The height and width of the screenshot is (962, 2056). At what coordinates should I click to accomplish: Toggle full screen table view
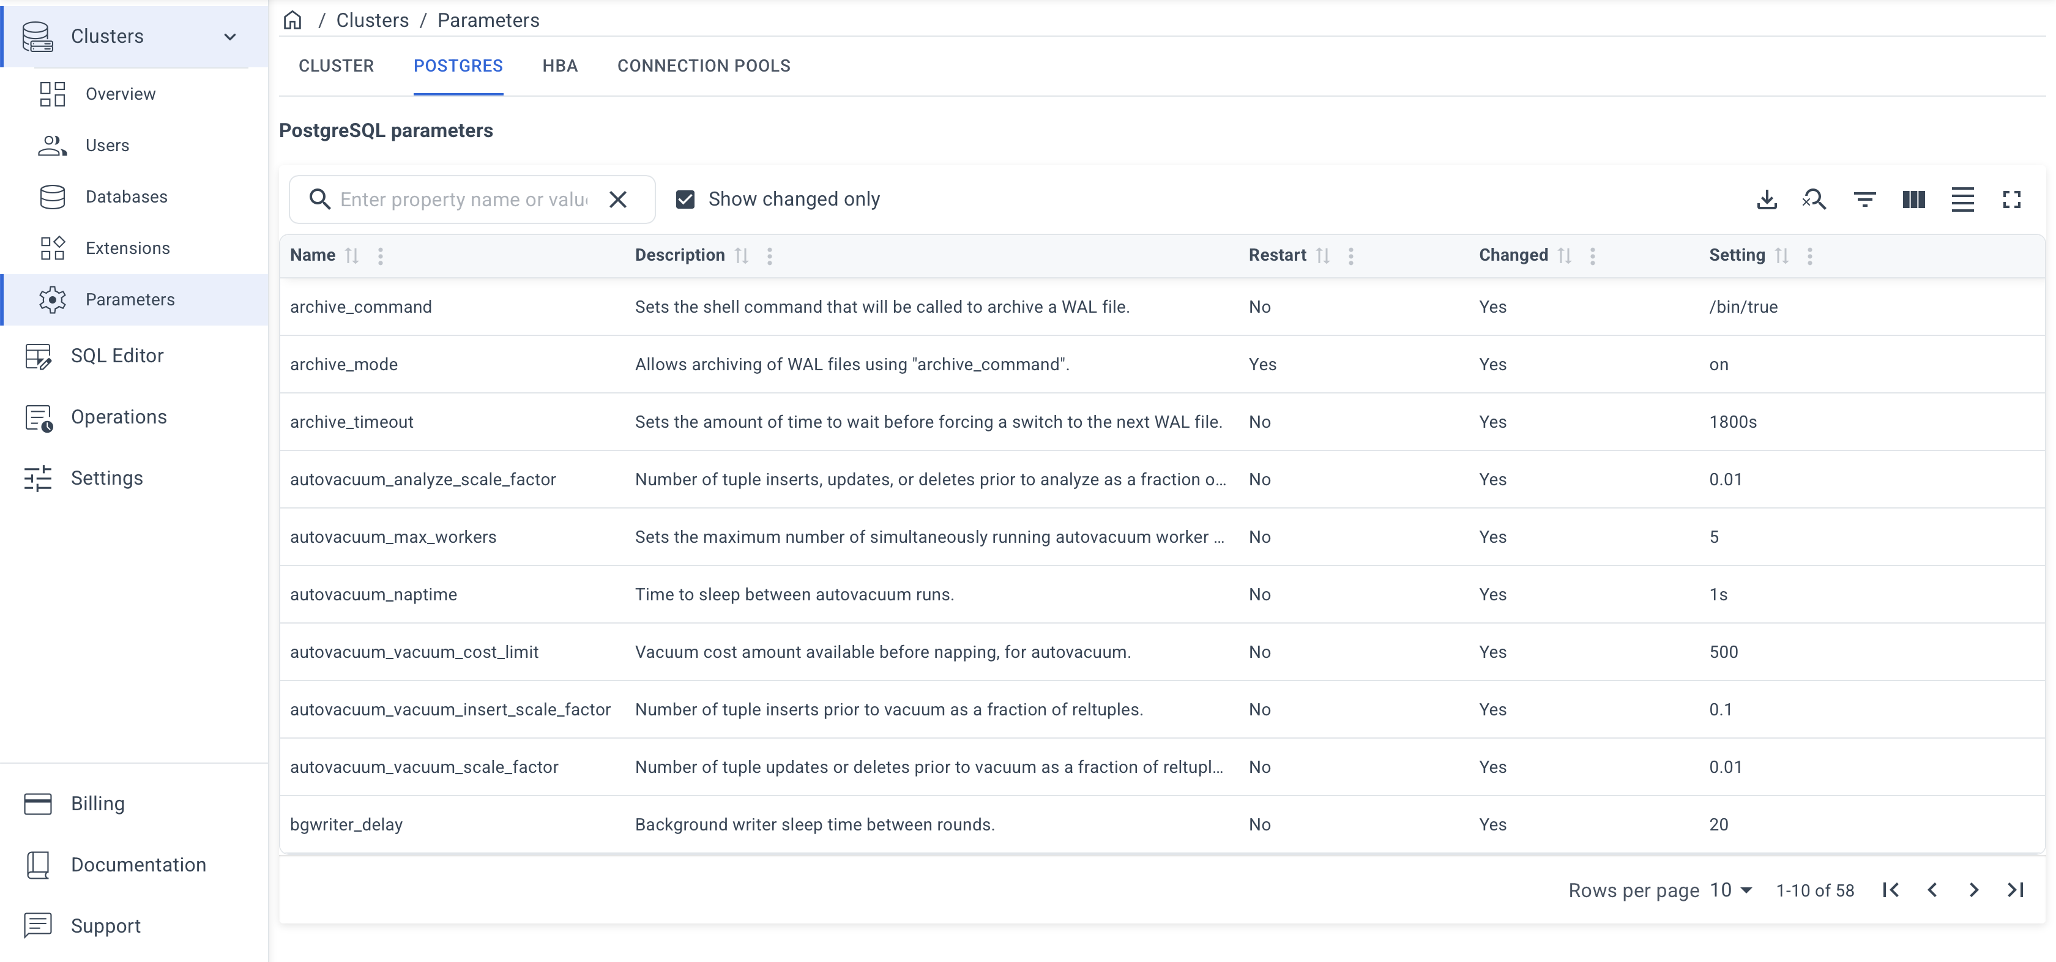[2011, 199]
